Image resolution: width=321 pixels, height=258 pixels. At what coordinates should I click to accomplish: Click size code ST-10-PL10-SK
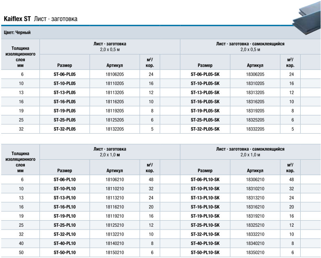click(205, 189)
